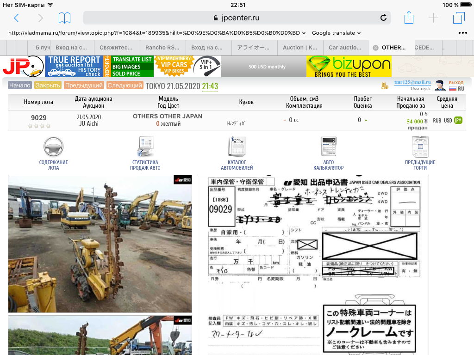This screenshot has height=355, width=474.
Task: Click the Russian flag language icon
Action: click(x=453, y=88)
